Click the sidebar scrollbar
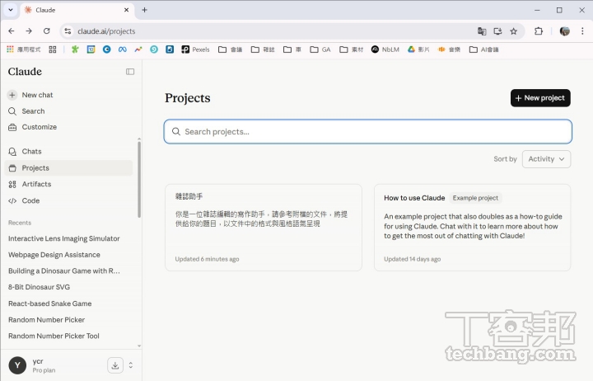The width and height of the screenshot is (593, 381). tap(139, 178)
